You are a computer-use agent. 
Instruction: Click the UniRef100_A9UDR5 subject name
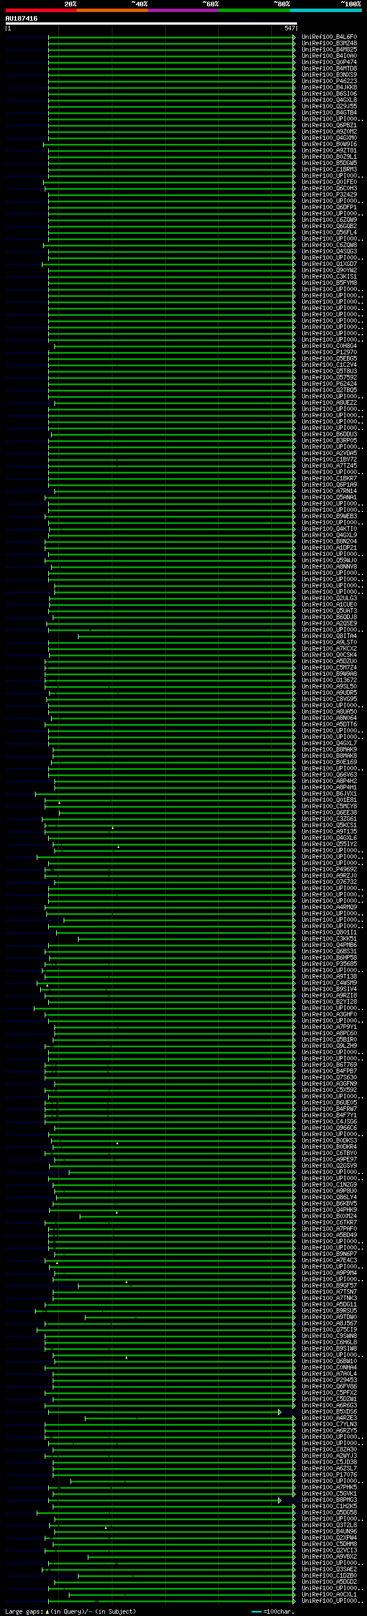[x=329, y=692]
